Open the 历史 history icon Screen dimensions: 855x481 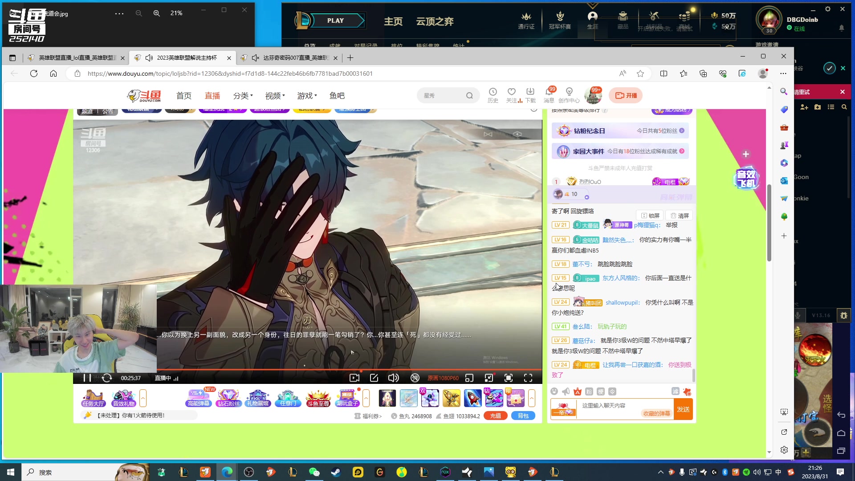(x=493, y=95)
